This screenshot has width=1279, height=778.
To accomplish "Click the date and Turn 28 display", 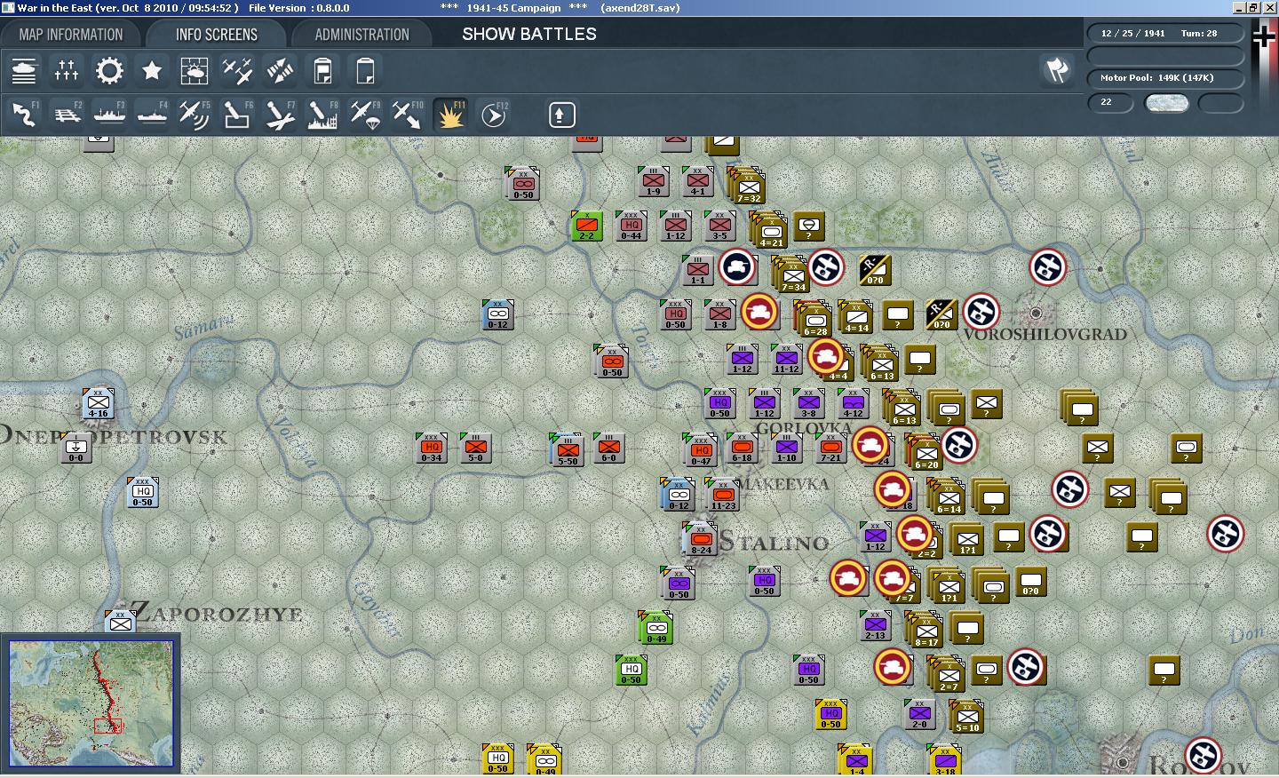I will pyautogui.click(x=1165, y=33).
